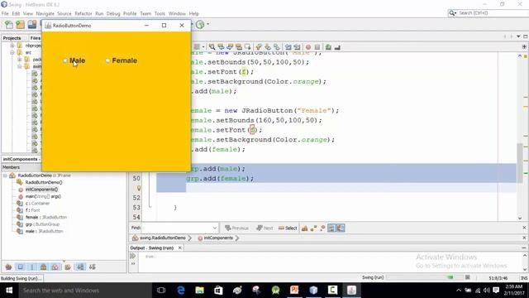This screenshot has height=298, width=529.
Task: Open the File menu
Action: pos(5,13)
